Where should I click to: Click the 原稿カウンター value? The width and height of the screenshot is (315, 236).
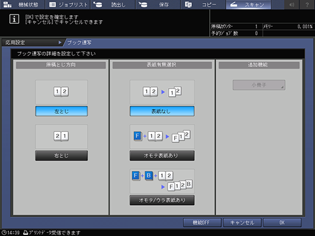click(x=256, y=27)
